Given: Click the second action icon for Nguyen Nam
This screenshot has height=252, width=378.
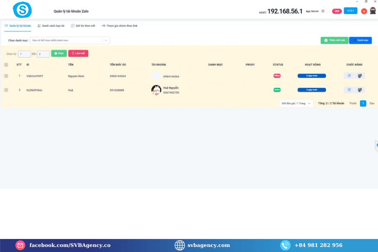Looking at the screenshot, I should click(x=360, y=76).
